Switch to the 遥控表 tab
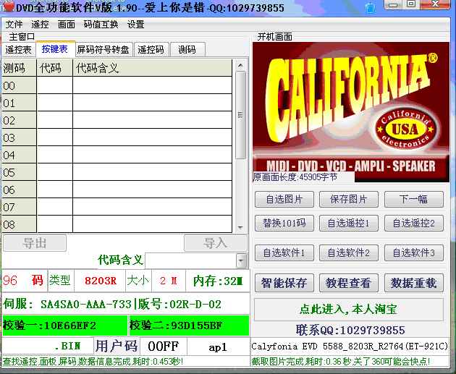456x374 pixels. (x=18, y=50)
